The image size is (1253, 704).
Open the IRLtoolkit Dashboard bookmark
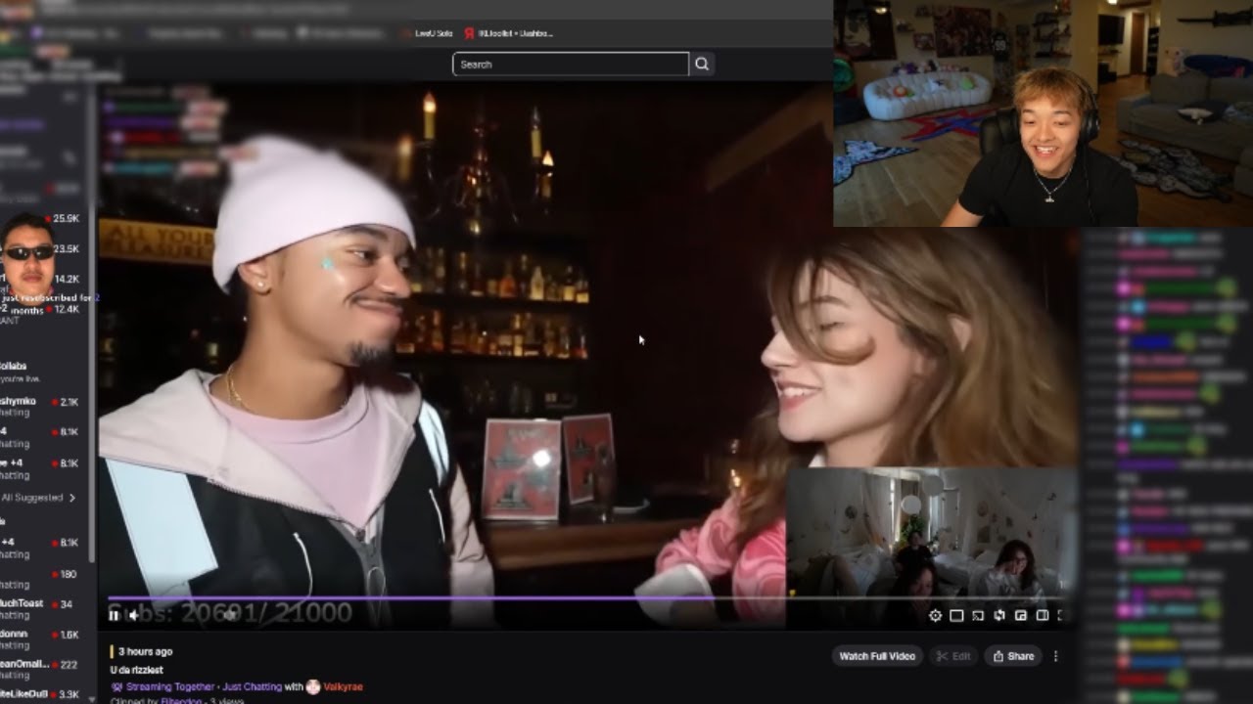click(508, 33)
